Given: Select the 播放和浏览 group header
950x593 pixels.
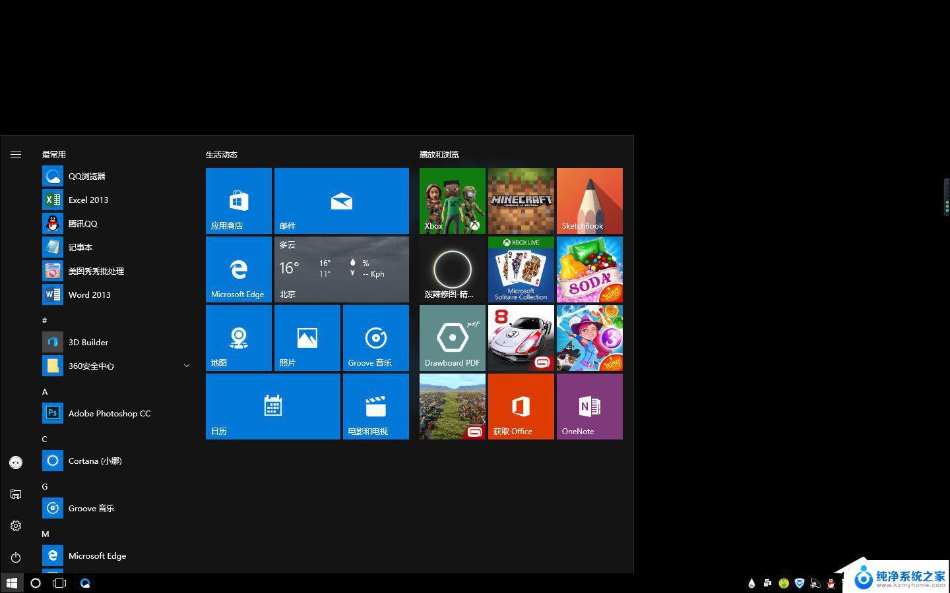Looking at the screenshot, I should coord(439,155).
